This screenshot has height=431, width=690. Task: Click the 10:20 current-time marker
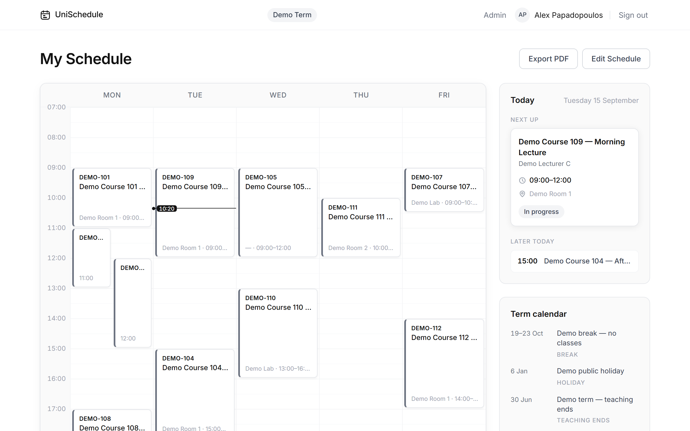tap(167, 209)
